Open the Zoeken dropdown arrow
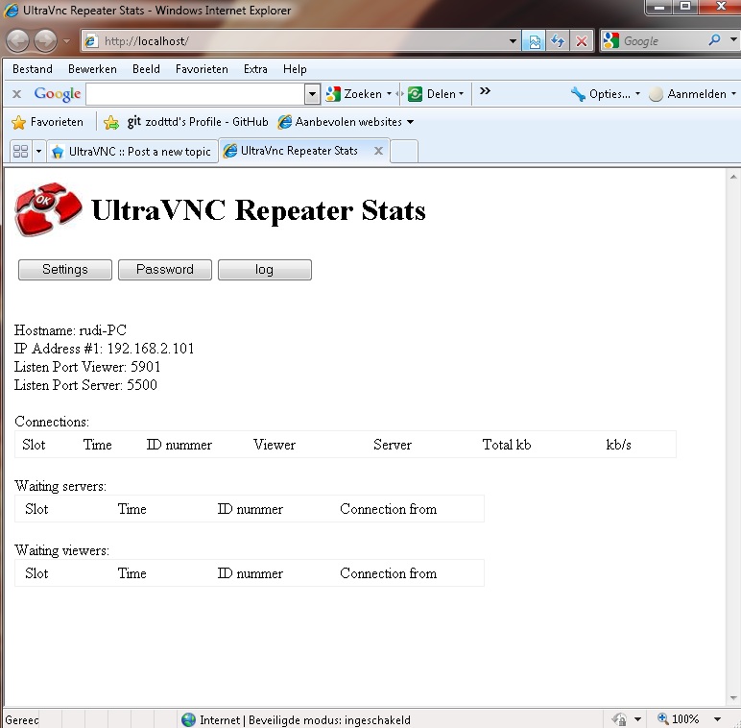Screen dimensions: 741x728 pyautogui.click(x=389, y=93)
